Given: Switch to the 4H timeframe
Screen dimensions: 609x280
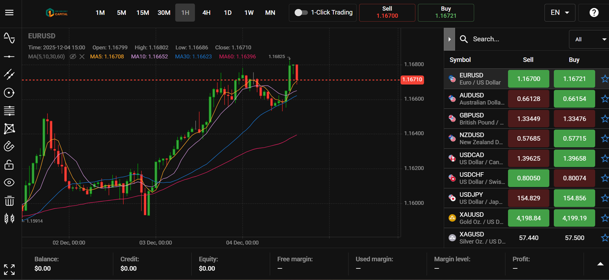Looking at the screenshot, I should [206, 13].
